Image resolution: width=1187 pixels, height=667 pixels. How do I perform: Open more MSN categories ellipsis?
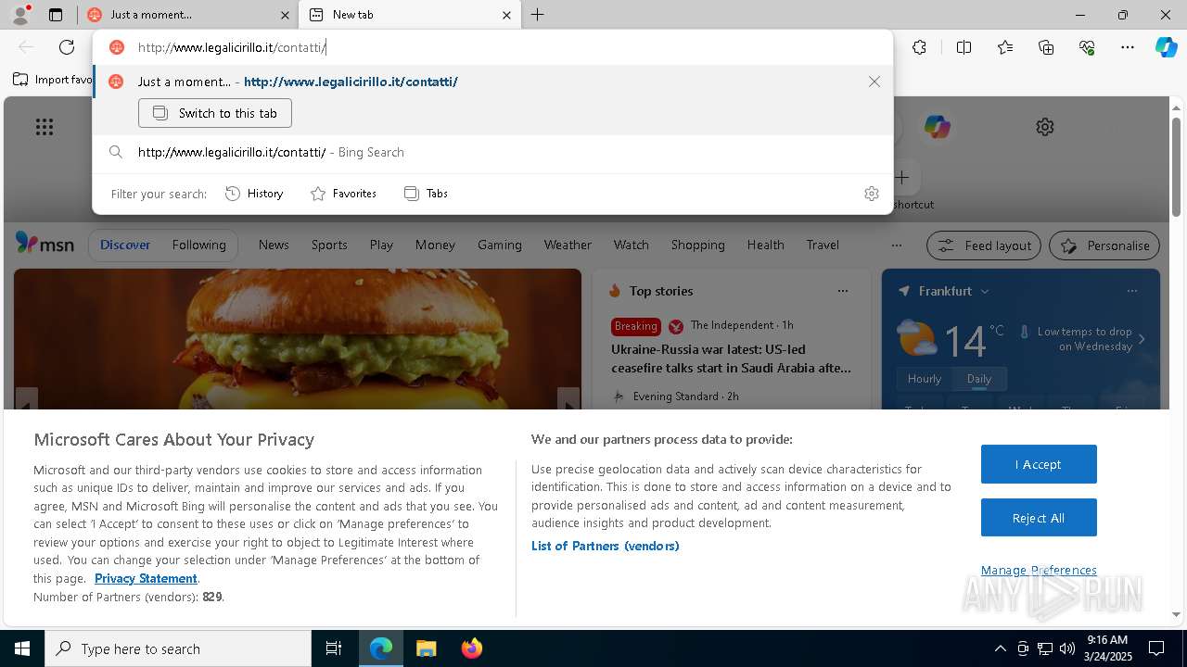coord(896,245)
